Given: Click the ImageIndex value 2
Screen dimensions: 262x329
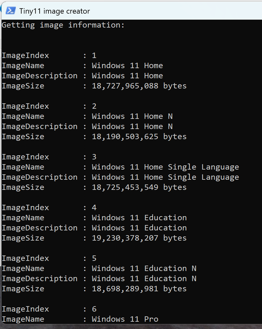Looking at the screenshot, I should 94,106.
